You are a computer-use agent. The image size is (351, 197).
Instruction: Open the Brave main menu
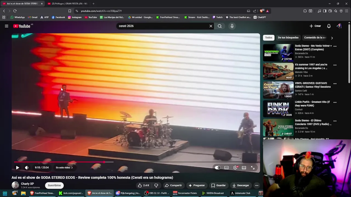point(347,11)
